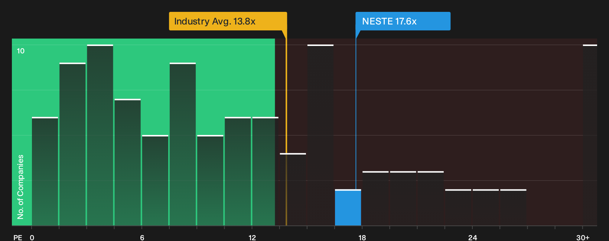Click the y-axis value 10
609x241 pixels.
[21, 51]
